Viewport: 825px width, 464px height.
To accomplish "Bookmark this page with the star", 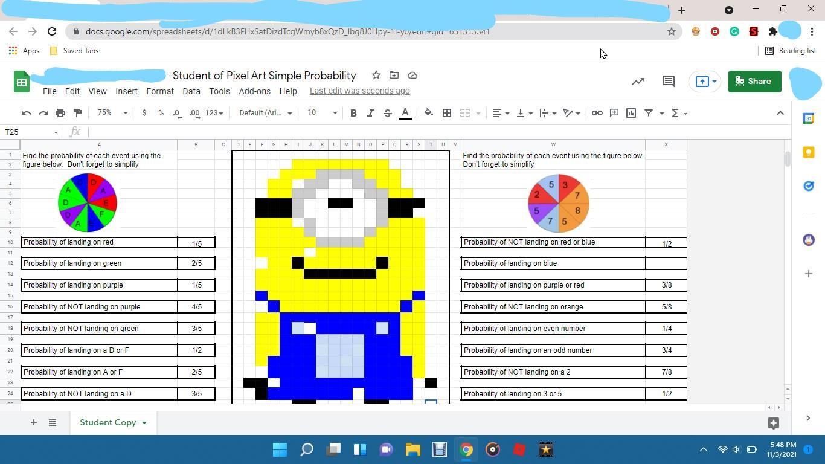I will click(671, 31).
